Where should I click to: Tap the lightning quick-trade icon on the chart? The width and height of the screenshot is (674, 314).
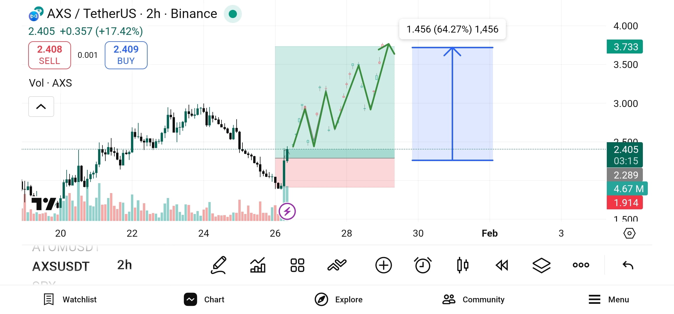pyautogui.click(x=287, y=212)
